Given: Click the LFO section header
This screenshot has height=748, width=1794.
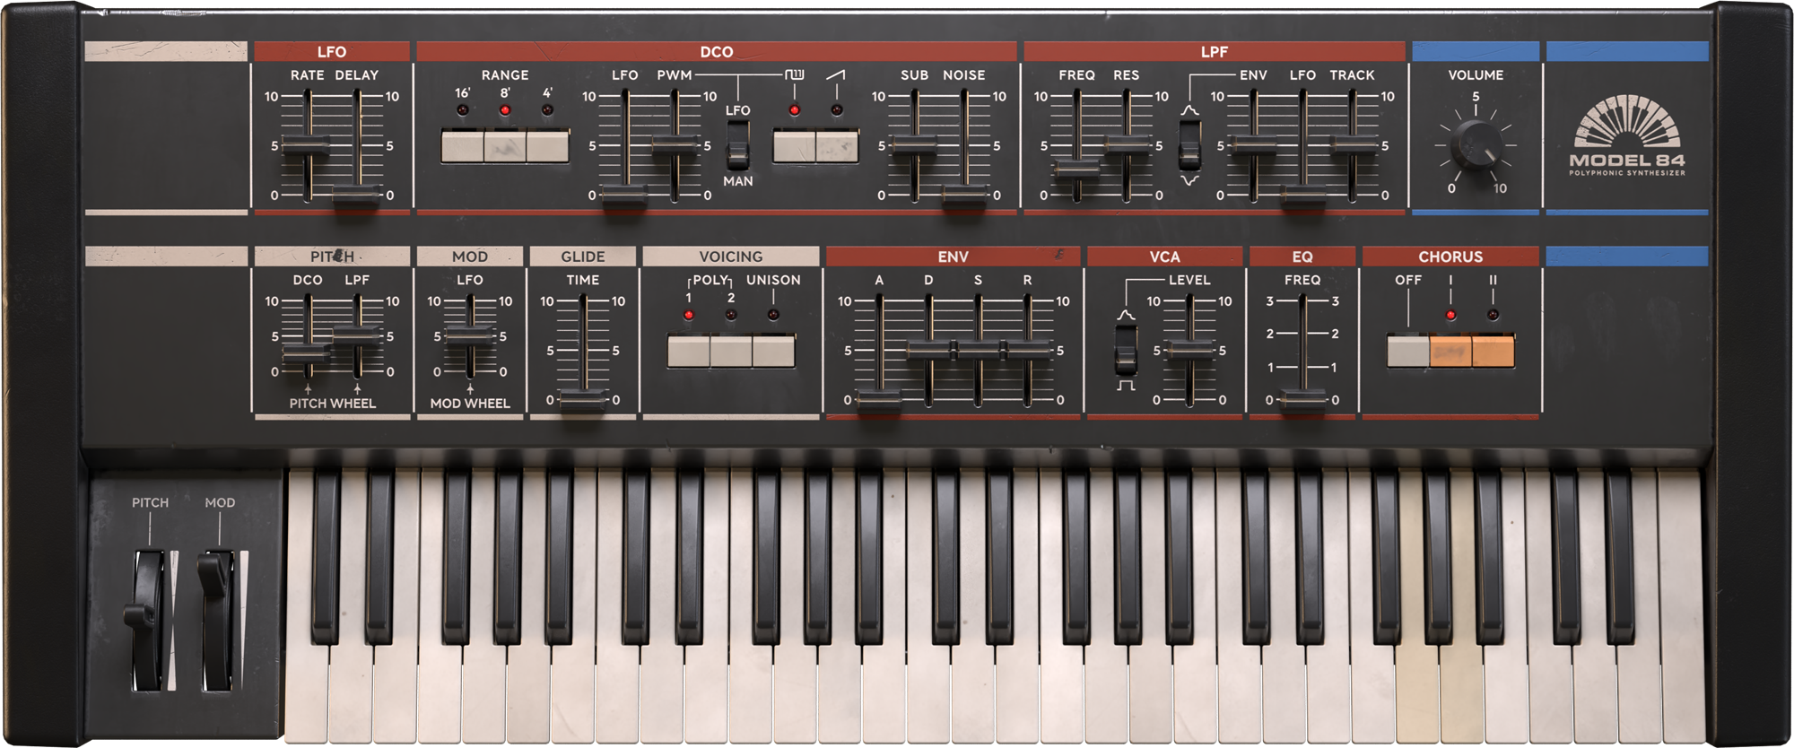Looking at the screenshot, I should (332, 52).
